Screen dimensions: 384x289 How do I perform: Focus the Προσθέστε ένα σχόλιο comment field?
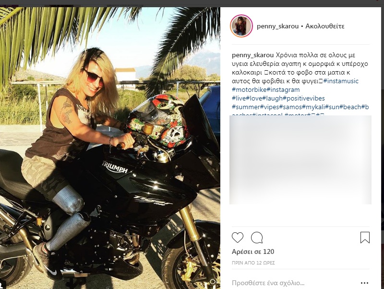point(268,283)
